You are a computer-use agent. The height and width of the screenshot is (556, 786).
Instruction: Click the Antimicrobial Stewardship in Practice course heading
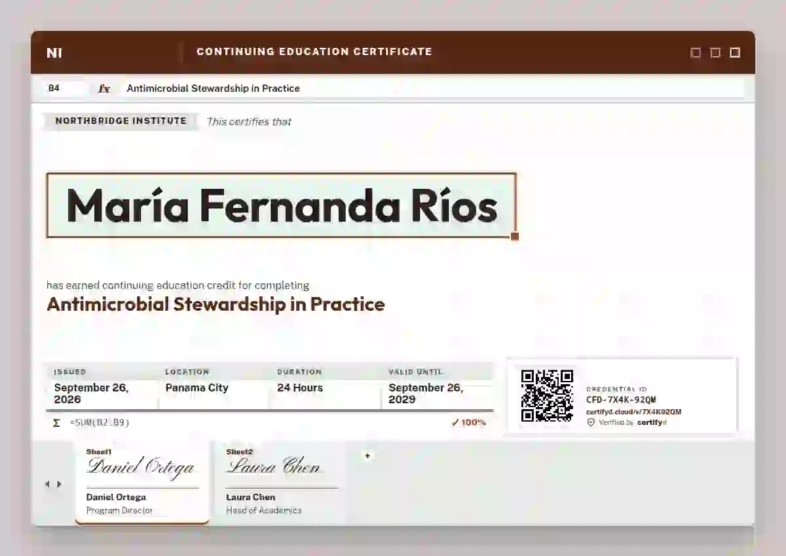[x=215, y=304]
